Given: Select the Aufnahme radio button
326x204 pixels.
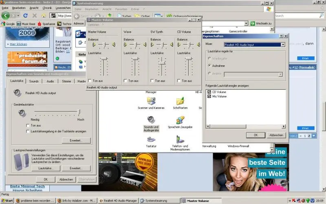Looking at the screenshot, I should [x=209, y=65].
